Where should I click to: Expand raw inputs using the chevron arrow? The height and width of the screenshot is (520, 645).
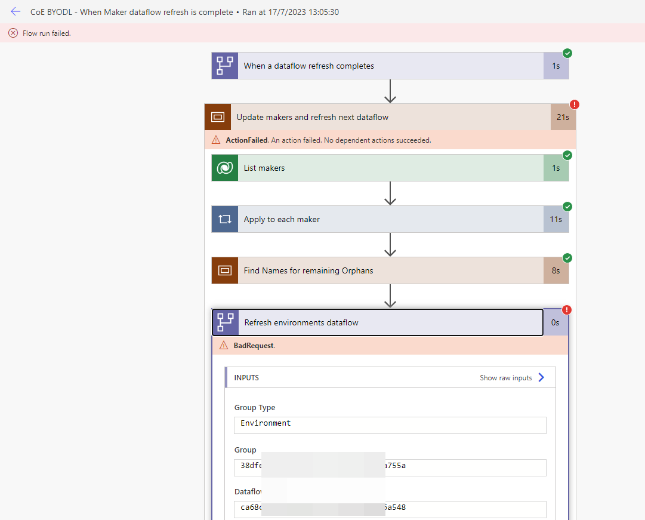point(541,377)
